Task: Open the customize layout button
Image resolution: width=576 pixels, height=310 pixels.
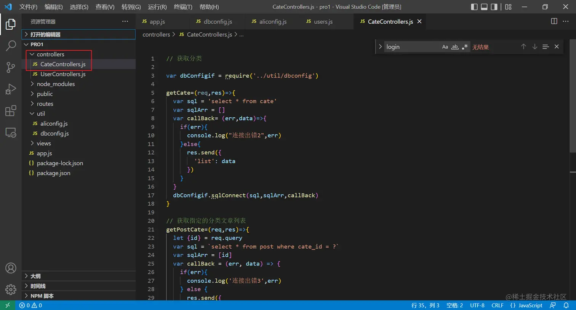Action: tap(508, 7)
